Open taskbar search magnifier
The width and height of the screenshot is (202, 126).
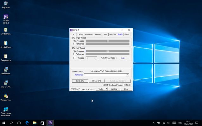point(11,123)
